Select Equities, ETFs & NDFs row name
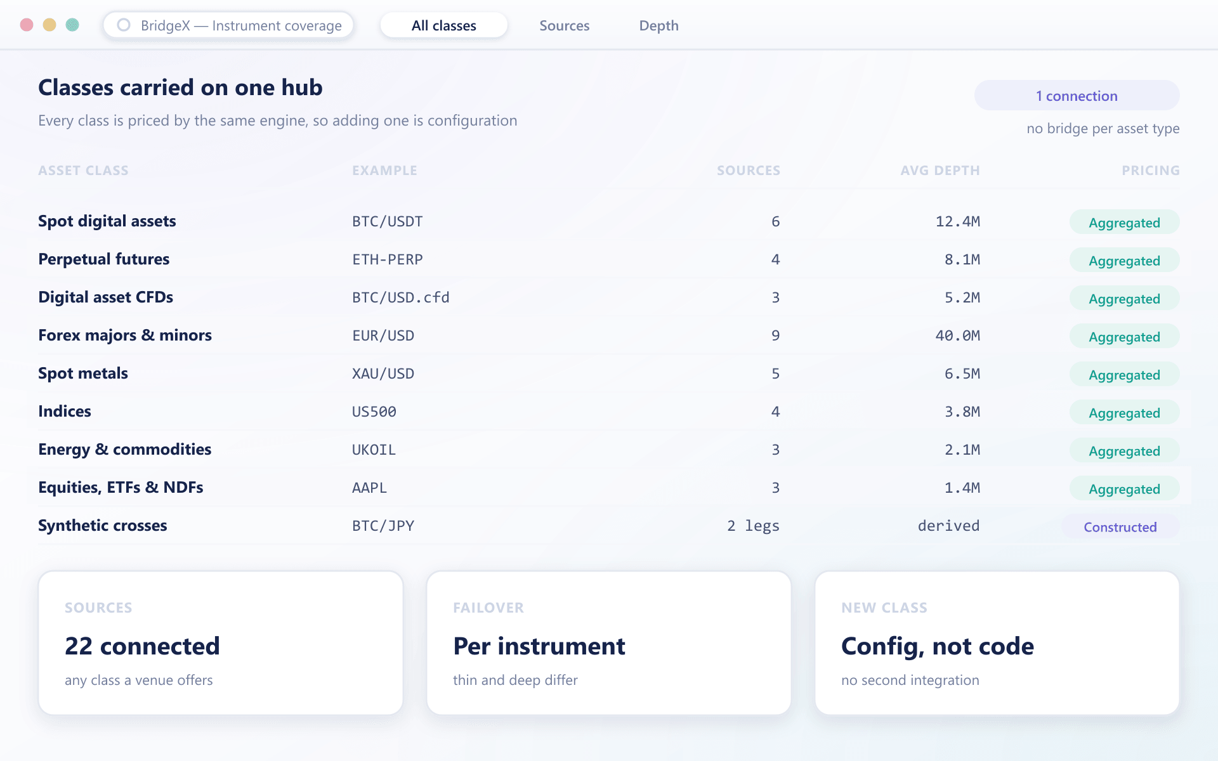This screenshot has height=761, width=1218. coord(121,488)
